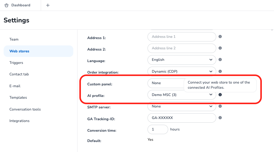Go to the Integrations settings page
The height and width of the screenshot is (152, 274).
(x=19, y=121)
